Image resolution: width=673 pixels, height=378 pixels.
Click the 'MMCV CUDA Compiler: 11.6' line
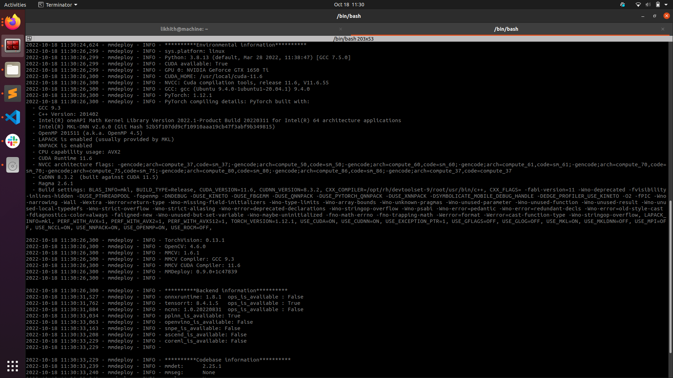click(x=203, y=265)
